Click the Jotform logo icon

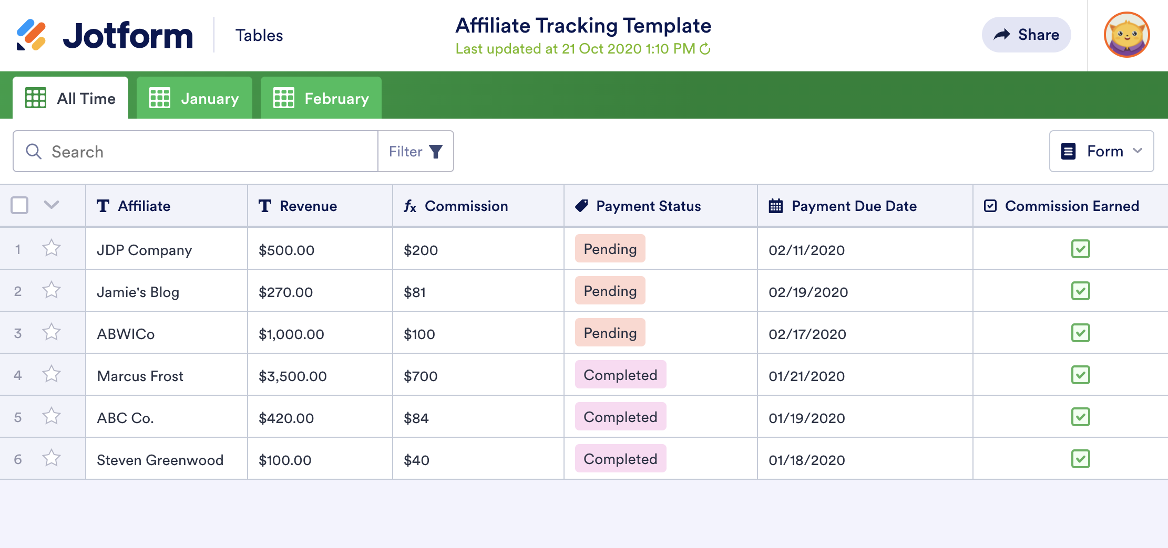[31, 35]
